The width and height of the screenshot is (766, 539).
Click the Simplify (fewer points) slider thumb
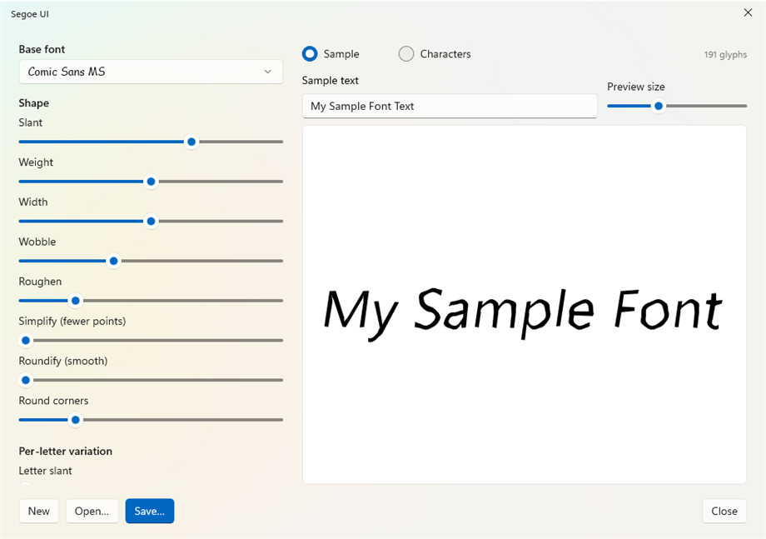tap(26, 340)
